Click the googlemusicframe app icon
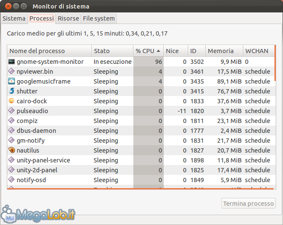 click(12, 81)
